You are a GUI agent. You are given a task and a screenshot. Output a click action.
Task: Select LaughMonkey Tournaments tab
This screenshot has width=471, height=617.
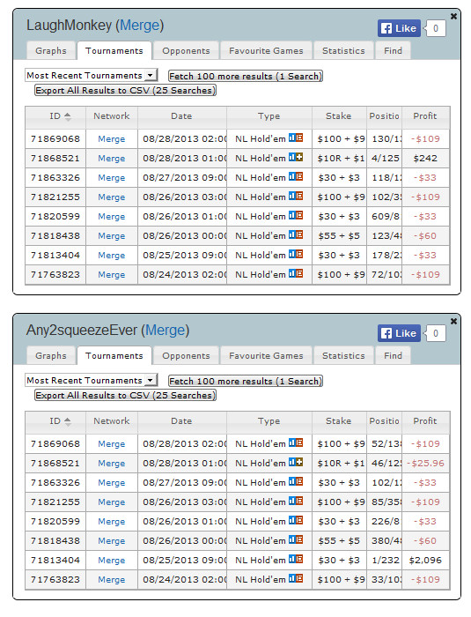114,51
